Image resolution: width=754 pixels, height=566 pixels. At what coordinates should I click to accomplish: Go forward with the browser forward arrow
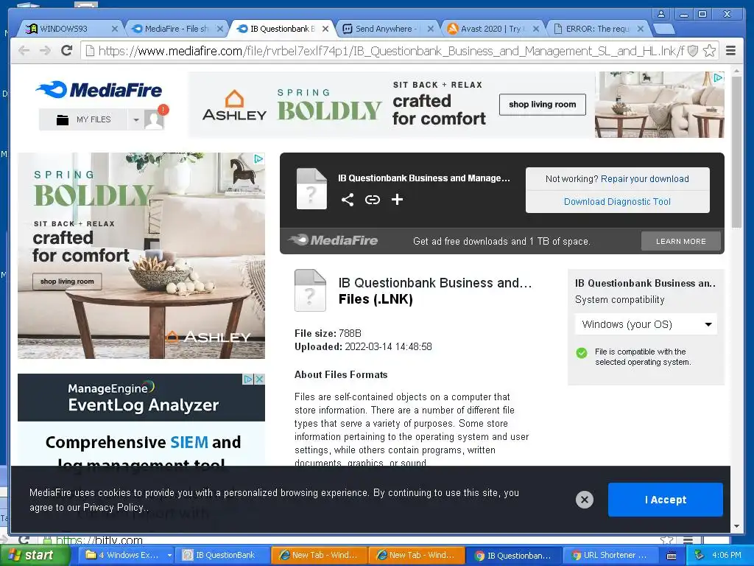(x=45, y=51)
